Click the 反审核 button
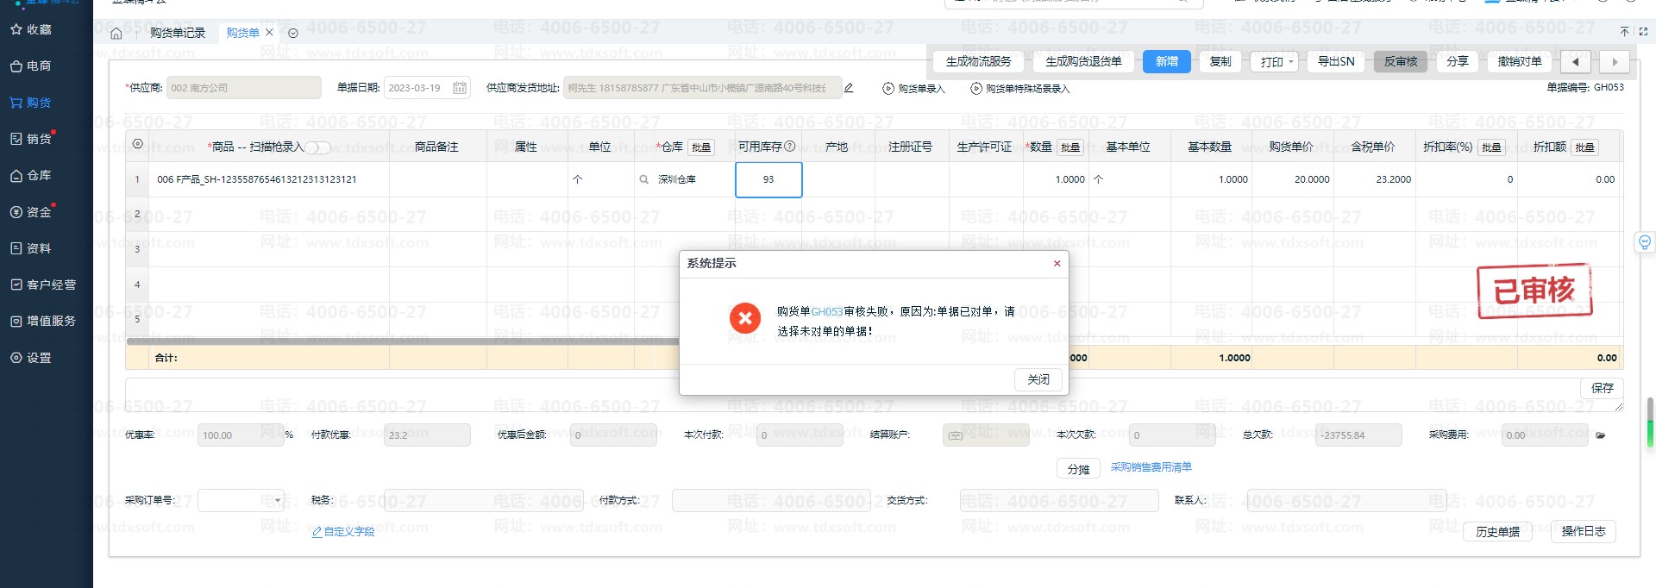The height and width of the screenshot is (588, 1656). coord(1400,62)
